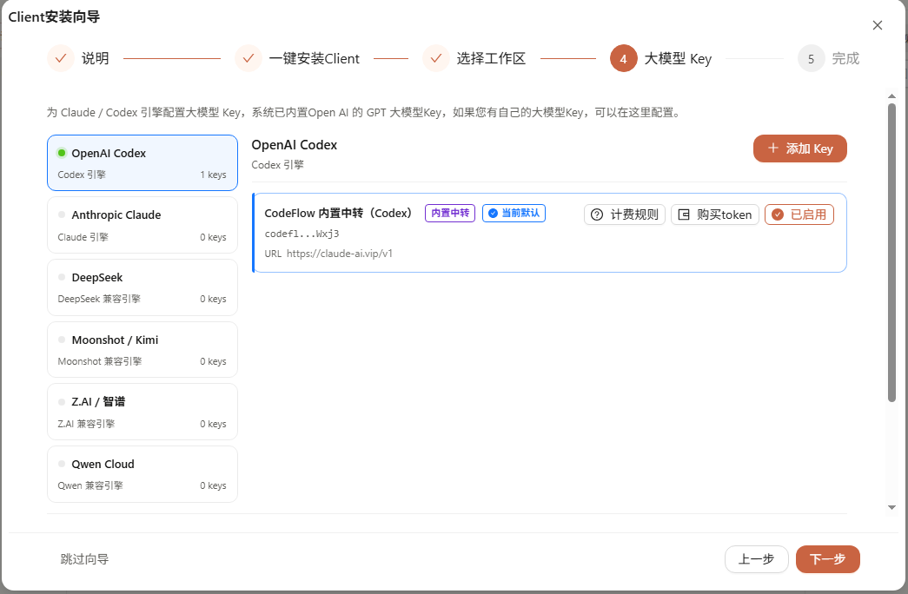Click the CodeFlow 内置中转（Codex） key title
908x594 pixels.
pyautogui.click(x=338, y=213)
